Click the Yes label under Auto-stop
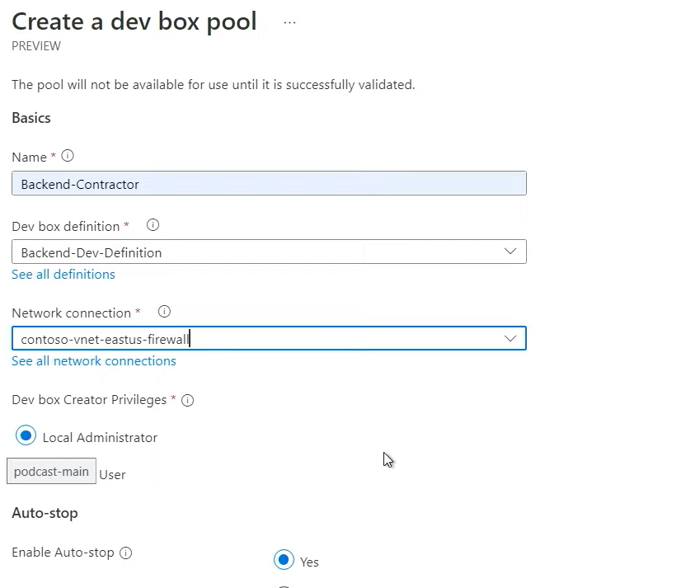 pyautogui.click(x=309, y=562)
